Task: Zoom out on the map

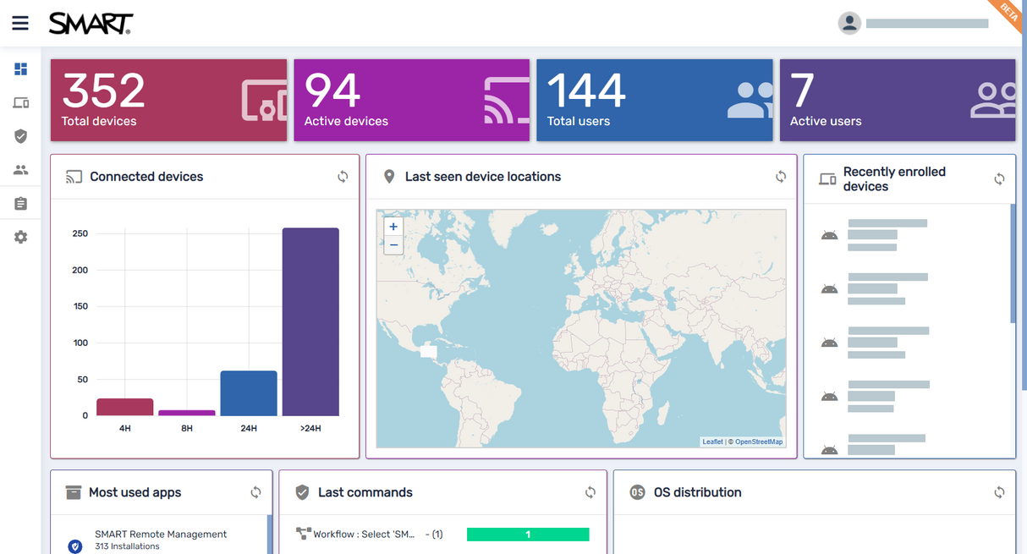Action: 393,245
